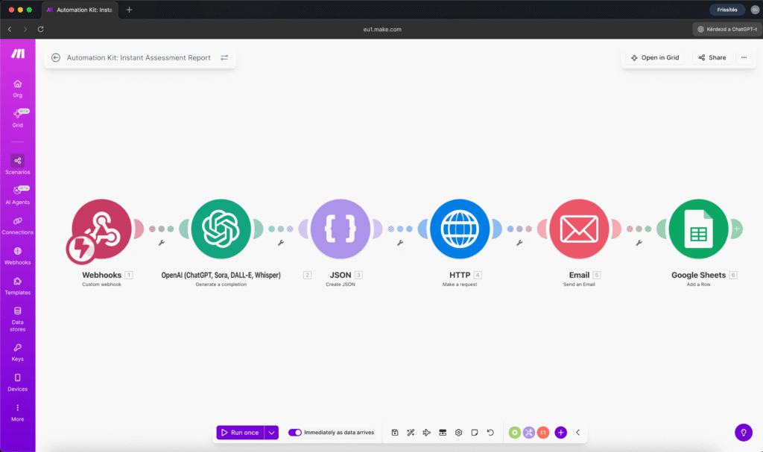Click the Share button
Screen dimensions: 763x452
(711, 57)
